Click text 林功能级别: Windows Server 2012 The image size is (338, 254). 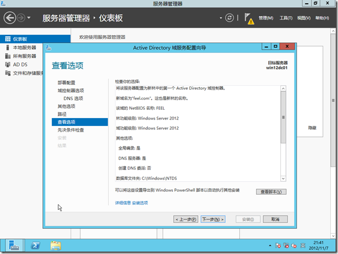tap(147, 118)
